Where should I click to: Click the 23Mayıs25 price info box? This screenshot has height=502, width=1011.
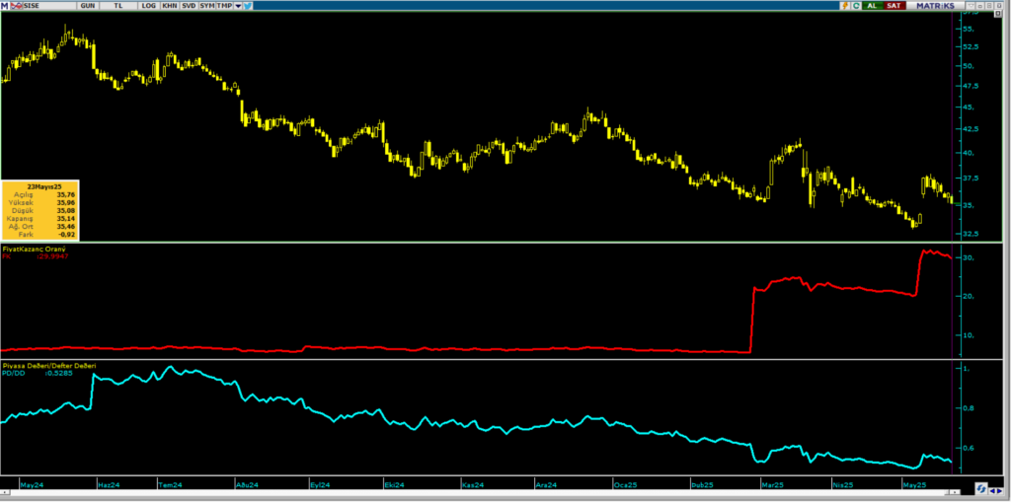click(x=39, y=210)
